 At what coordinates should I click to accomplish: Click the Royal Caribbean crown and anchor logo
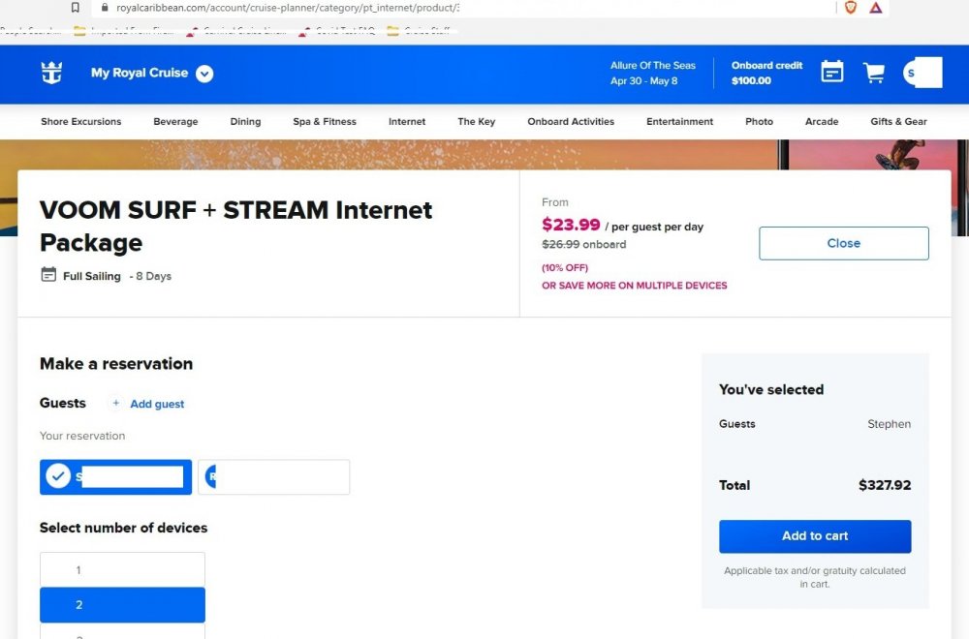[x=50, y=72]
